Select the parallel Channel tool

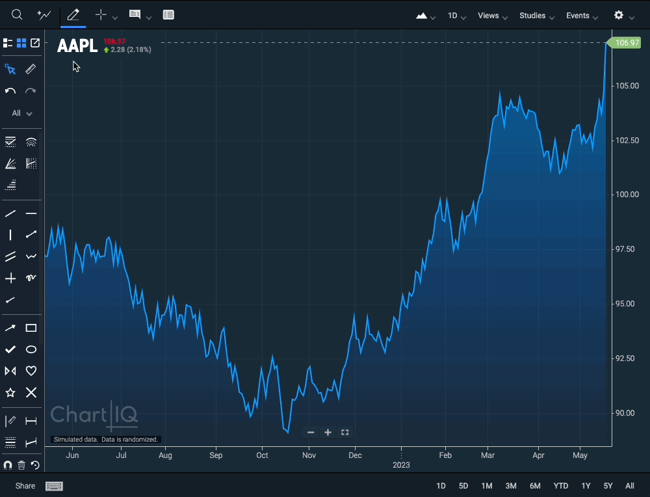(x=10, y=256)
